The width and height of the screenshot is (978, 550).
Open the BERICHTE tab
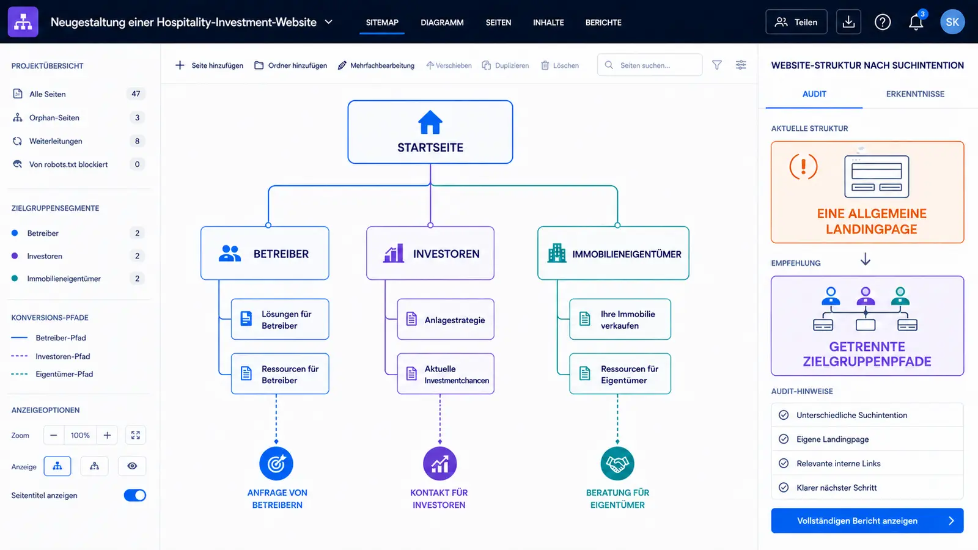click(603, 23)
